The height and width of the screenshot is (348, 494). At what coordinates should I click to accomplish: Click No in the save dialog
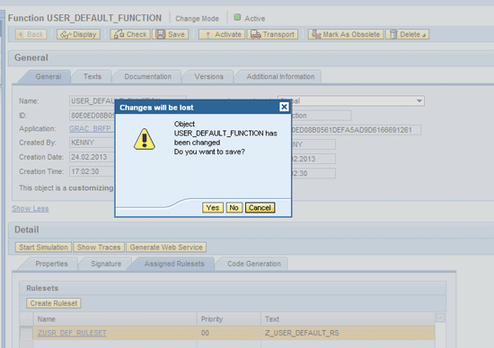(234, 208)
